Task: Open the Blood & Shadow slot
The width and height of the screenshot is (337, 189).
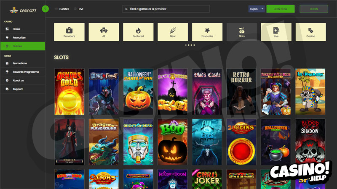Action: (310, 142)
